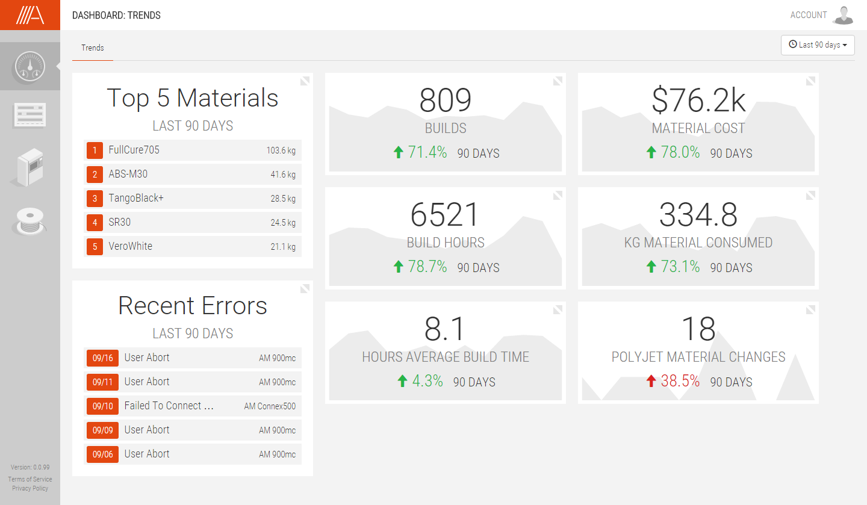Click the 6521 build hours value

(x=446, y=215)
